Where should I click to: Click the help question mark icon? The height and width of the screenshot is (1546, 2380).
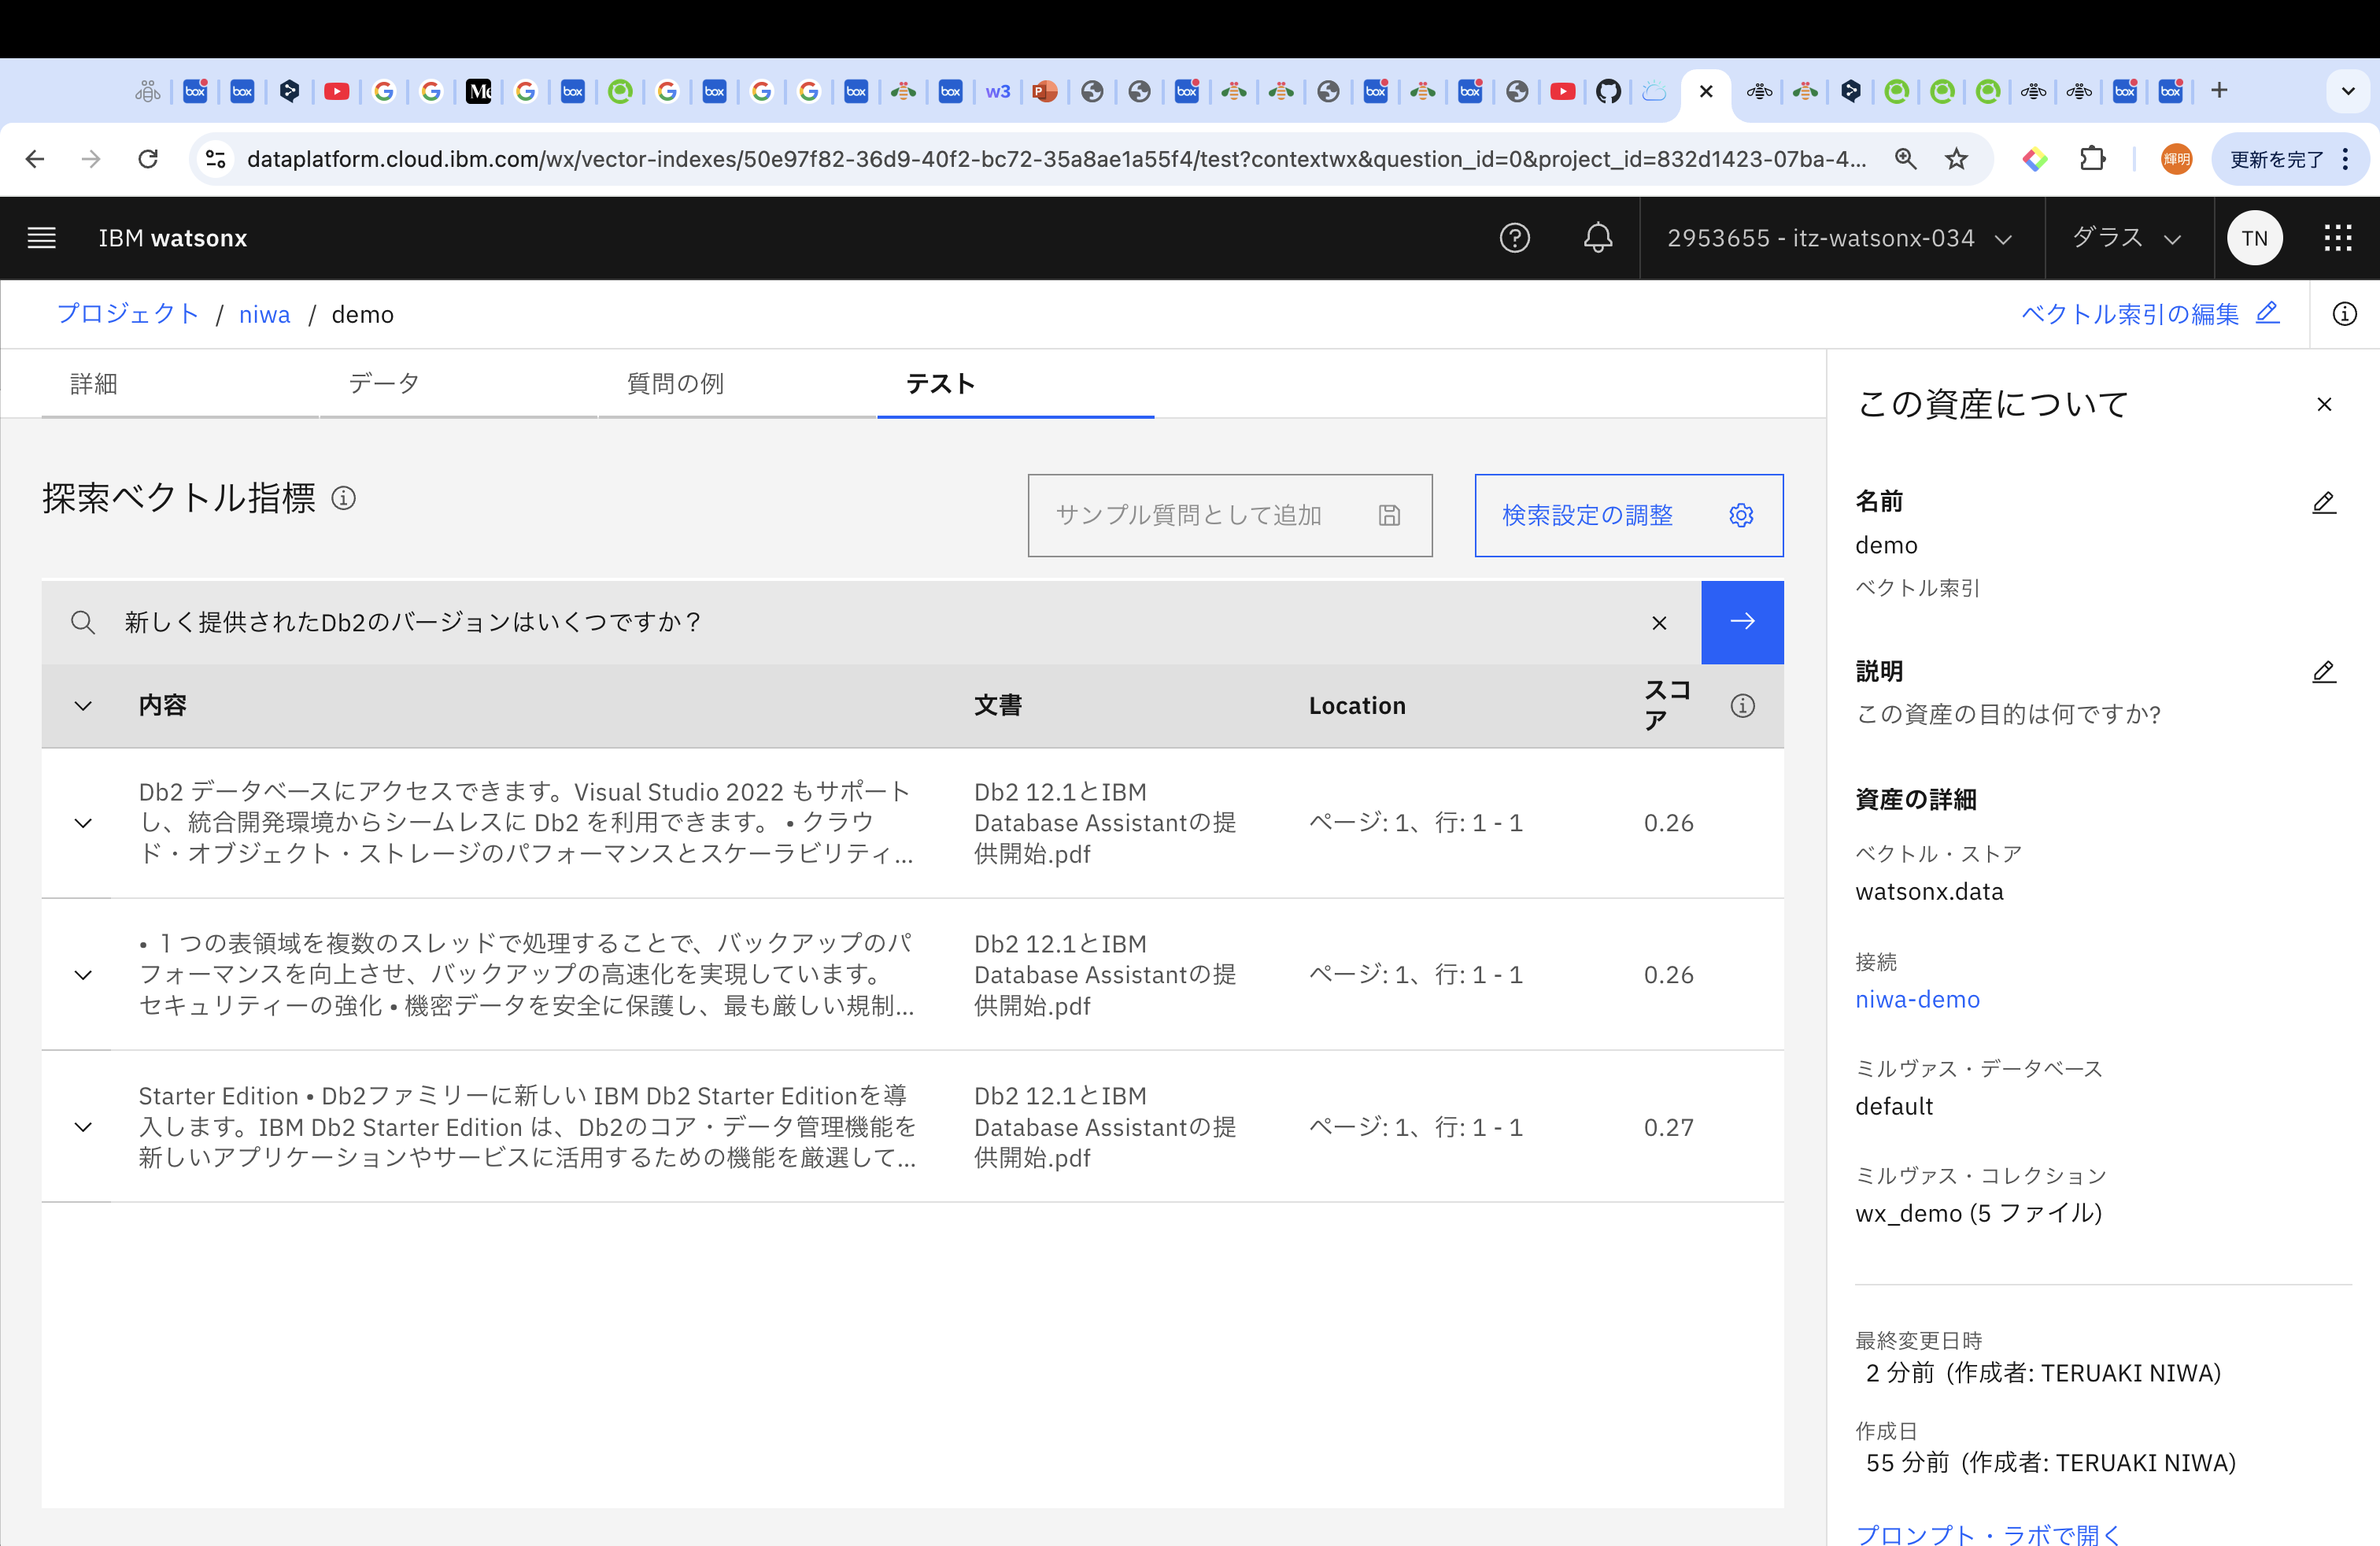click(1514, 238)
